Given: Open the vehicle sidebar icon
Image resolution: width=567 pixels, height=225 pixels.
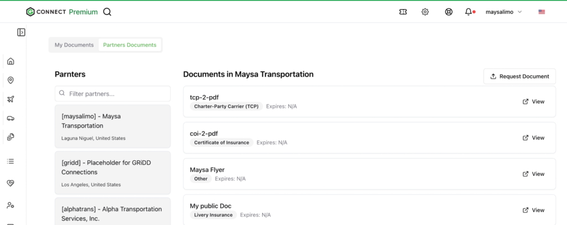Looking at the screenshot, I should point(11,118).
